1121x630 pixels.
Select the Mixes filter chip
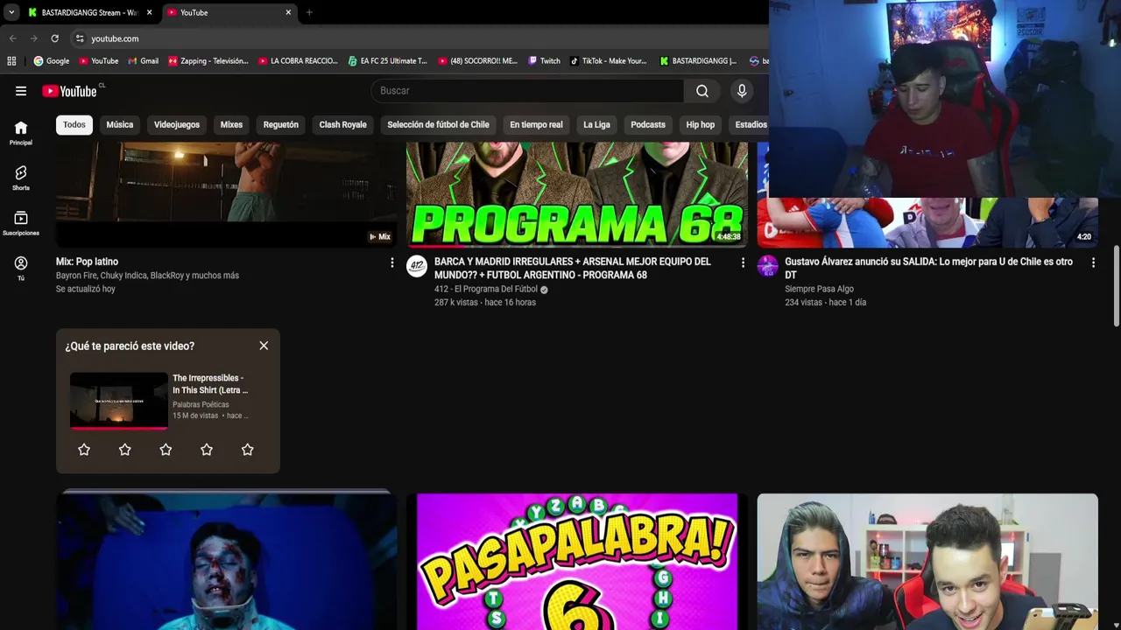[x=231, y=124]
